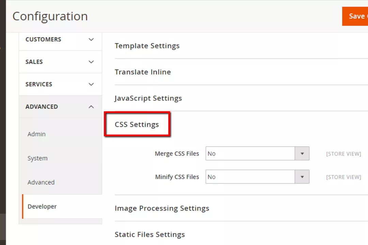The height and width of the screenshot is (245, 368).
Task: Click the Merge CSS Files field label
Action: 177,154
